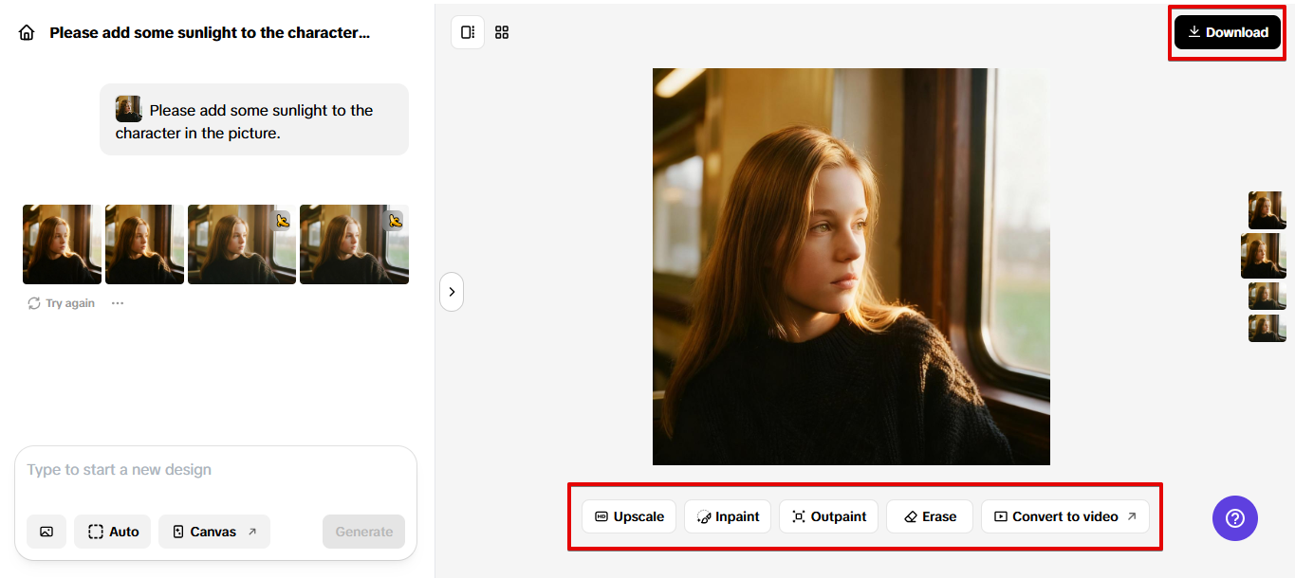Choose the Erase tool
1295x578 pixels.
tap(929, 516)
